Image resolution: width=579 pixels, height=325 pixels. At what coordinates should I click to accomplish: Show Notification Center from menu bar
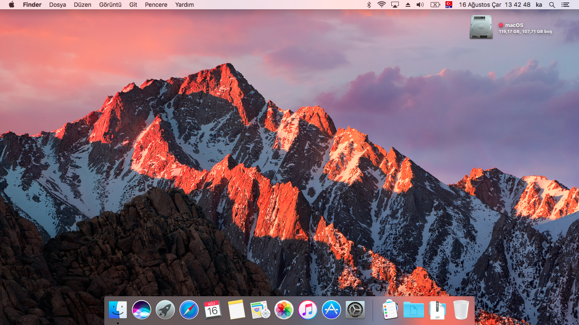[x=565, y=5]
